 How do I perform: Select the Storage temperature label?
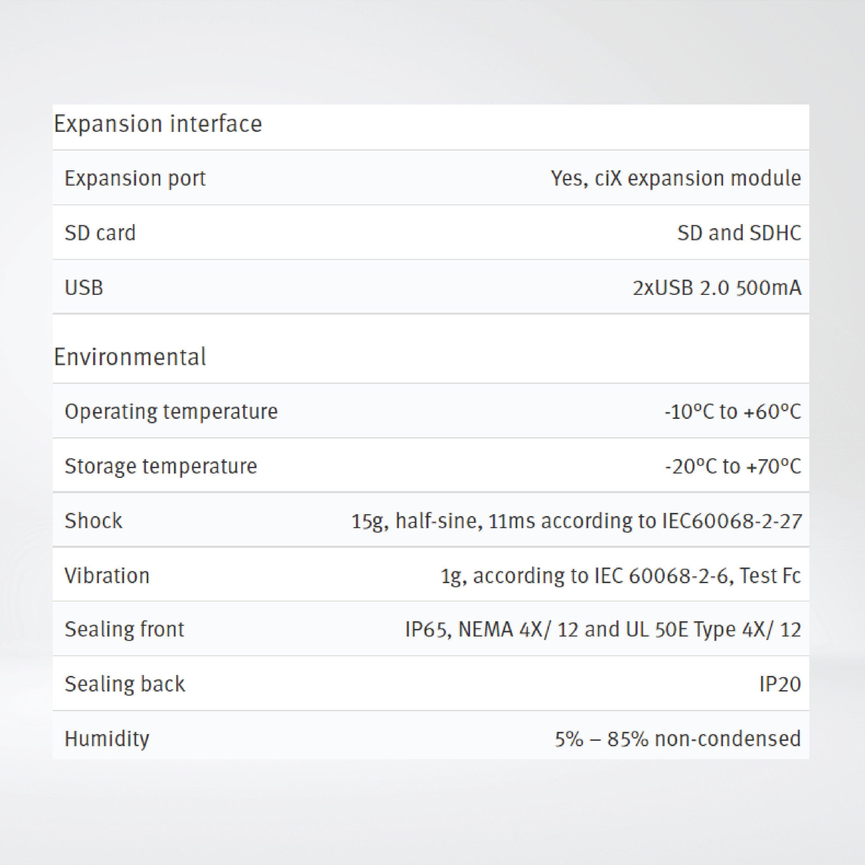[161, 466]
